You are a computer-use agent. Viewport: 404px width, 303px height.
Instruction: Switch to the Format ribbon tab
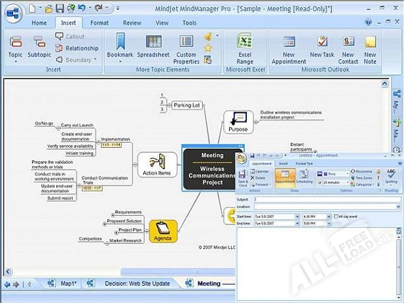click(x=100, y=22)
